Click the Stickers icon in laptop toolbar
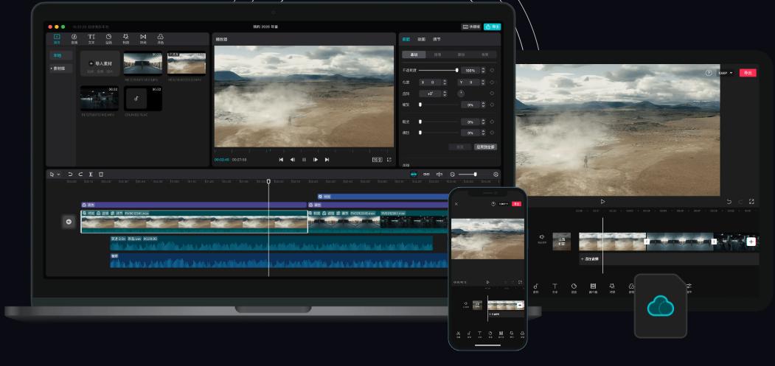The image size is (775, 366). 108,38
